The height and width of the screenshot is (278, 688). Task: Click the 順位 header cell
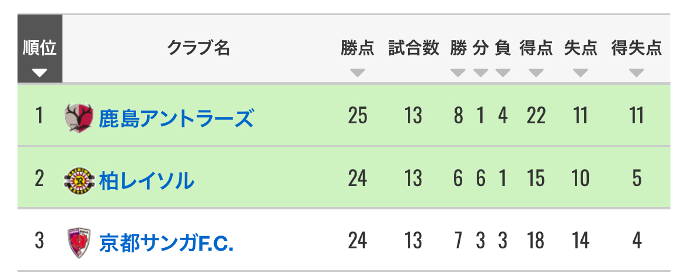coord(40,49)
